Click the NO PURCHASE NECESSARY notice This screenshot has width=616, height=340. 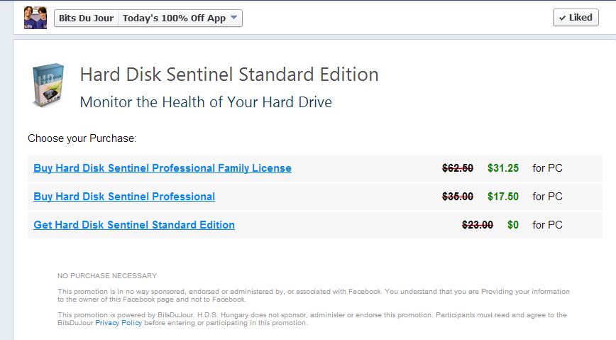click(x=107, y=275)
